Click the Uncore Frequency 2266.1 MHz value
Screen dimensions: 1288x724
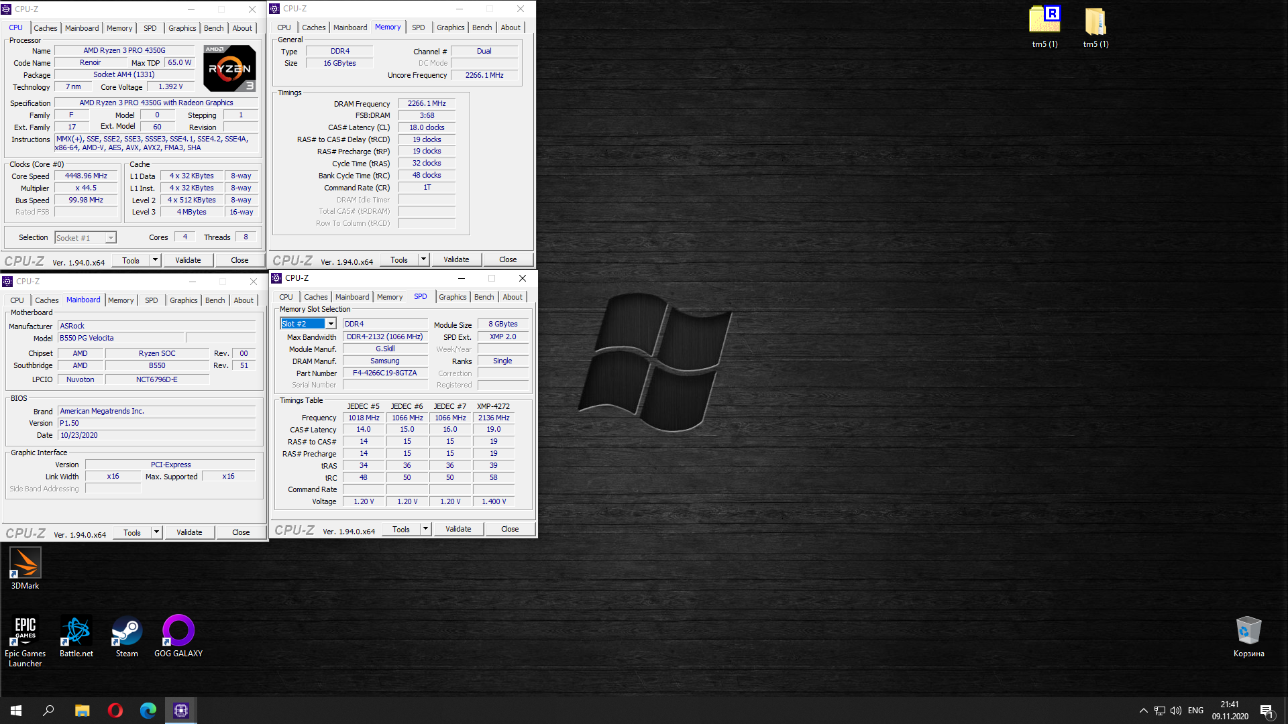tap(484, 75)
